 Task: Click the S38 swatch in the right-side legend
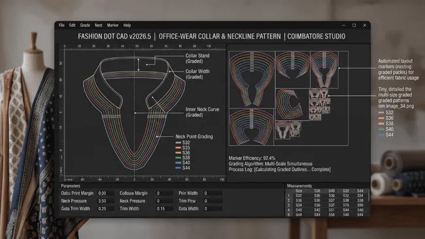(381, 123)
